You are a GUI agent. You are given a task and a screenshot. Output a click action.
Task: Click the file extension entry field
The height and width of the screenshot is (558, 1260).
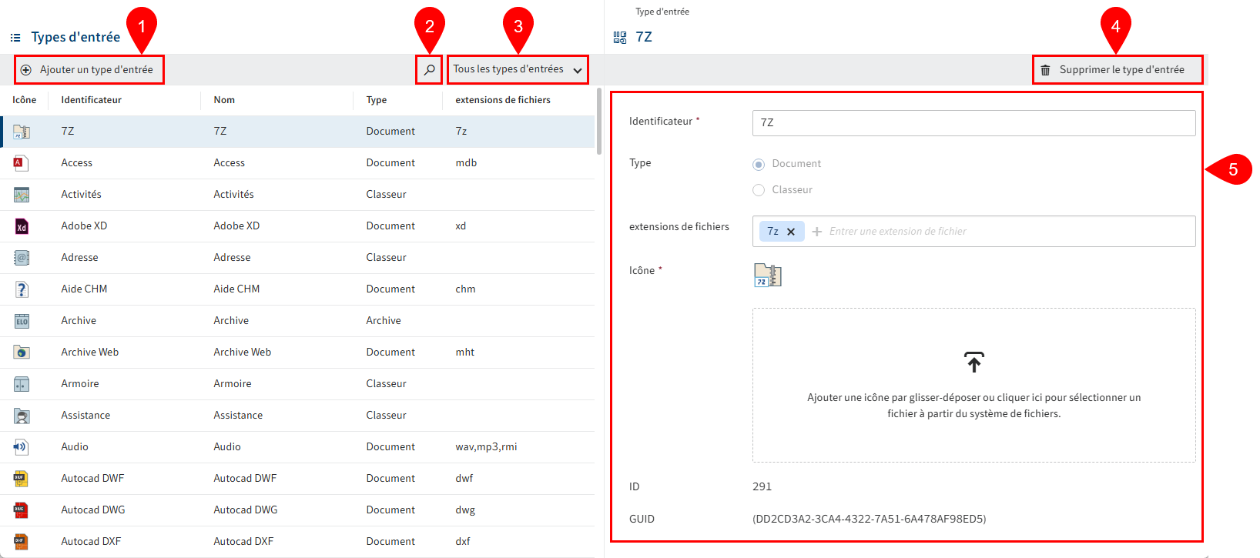point(1001,232)
